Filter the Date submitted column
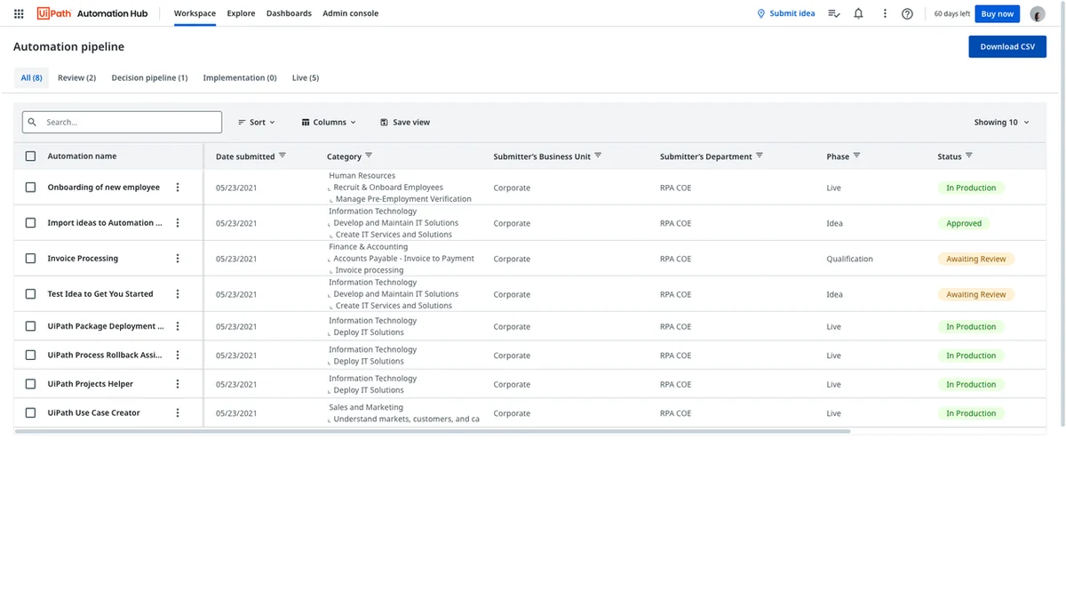The width and height of the screenshot is (1066, 600). point(282,156)
